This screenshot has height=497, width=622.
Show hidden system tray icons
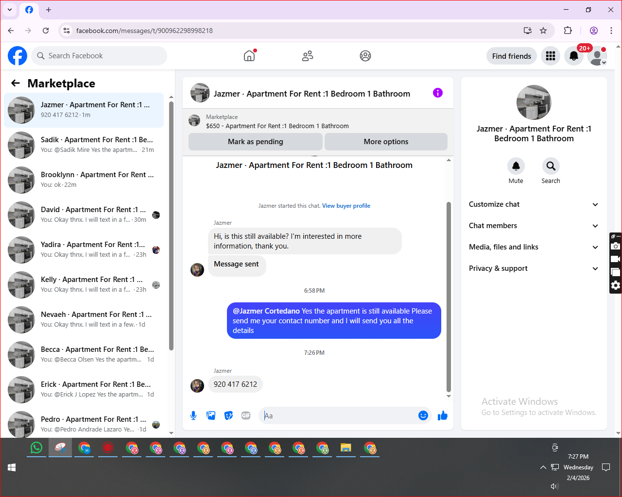[x=543, y=467]
